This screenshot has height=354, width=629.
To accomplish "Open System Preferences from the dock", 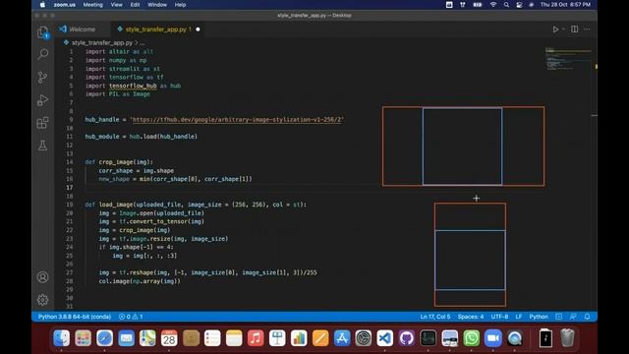I will (x=364, y=338).
